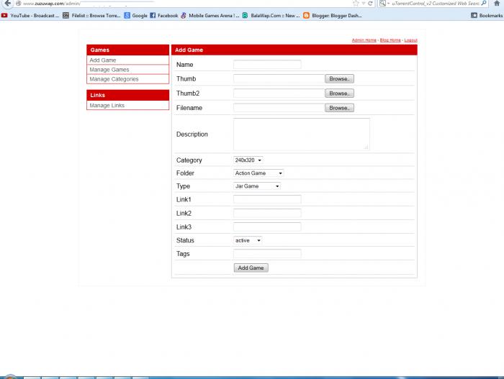Image resolution: width=504 pixels, height=379 pixels.
Task: Click the Category field label
Action: pos(189,160)
